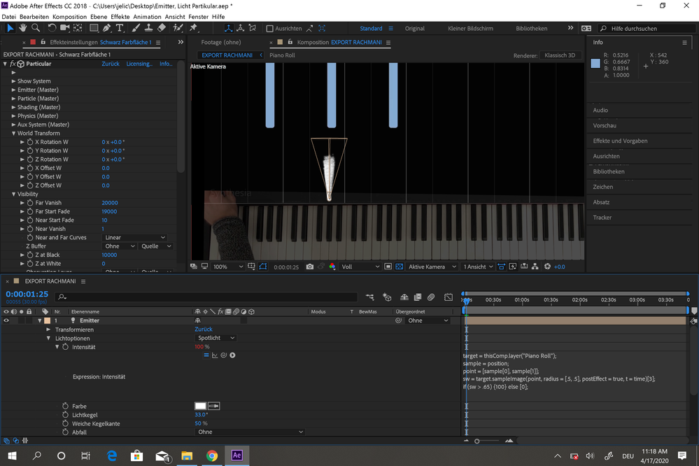Open Chrome from the Windows taskbar

211,456
